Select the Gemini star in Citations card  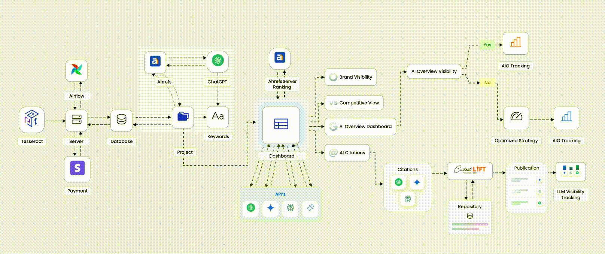click(417, 182)
